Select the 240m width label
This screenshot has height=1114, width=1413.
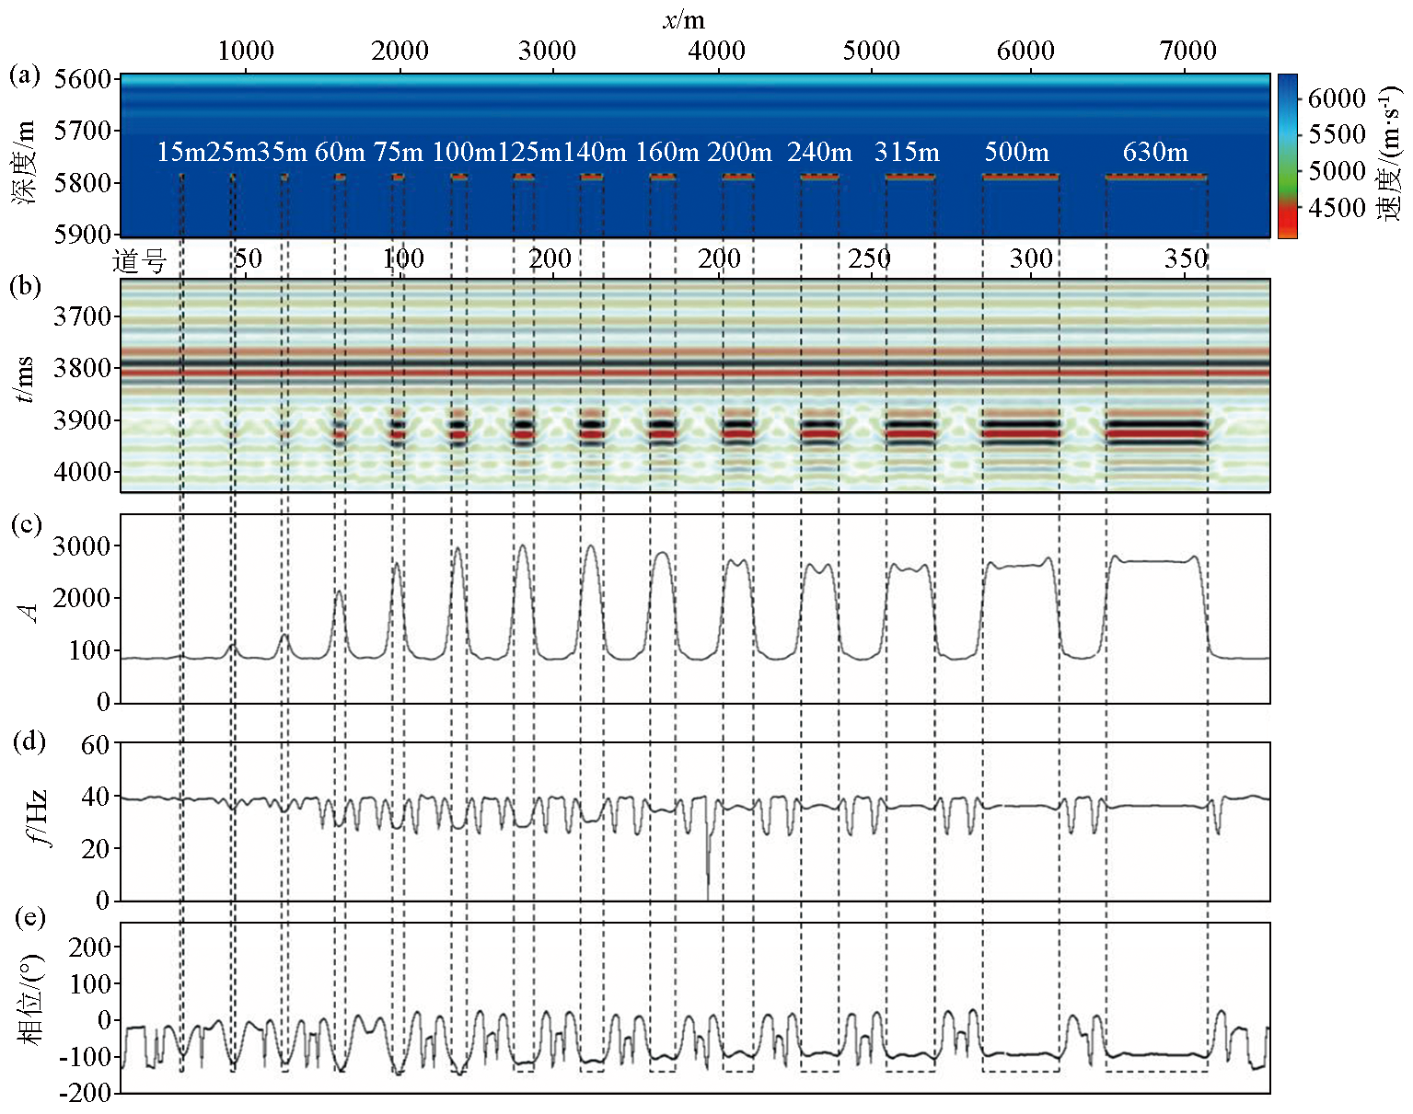coord(819,152)
